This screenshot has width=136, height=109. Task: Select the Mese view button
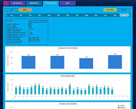(x=25, y=10)
